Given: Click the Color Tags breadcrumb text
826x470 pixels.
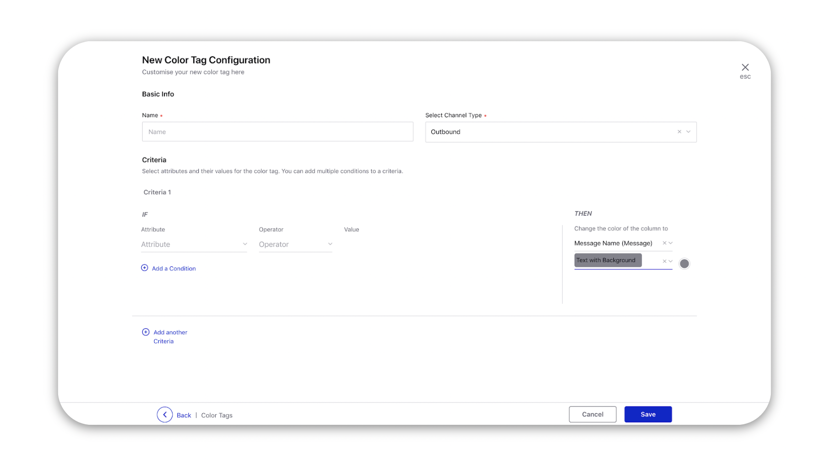Looking at the screenshot, I should pos(217,415).
